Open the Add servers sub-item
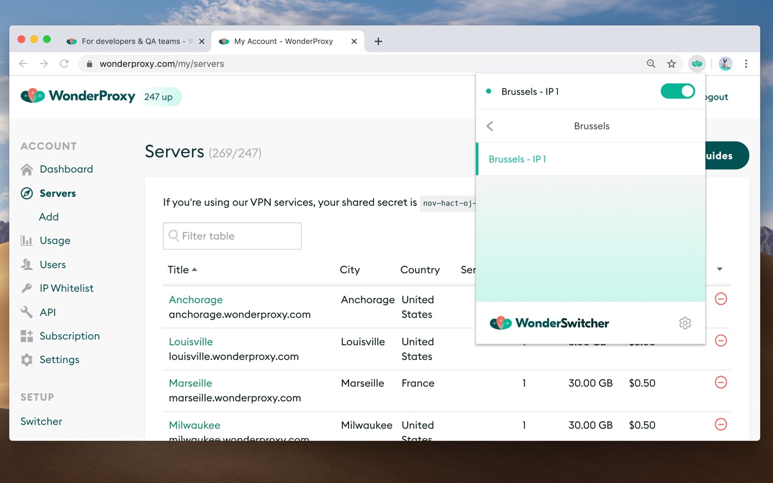The height and width of the screenshot is (483, 773). 49,217
